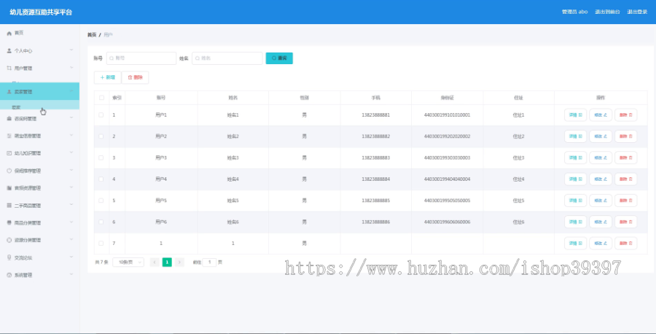Click 修改 button for index 7 row
Screen dimensions: 656x334
(601, 243)
